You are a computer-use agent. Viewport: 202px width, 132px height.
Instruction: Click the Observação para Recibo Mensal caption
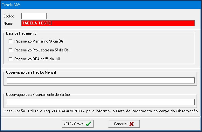31,72
